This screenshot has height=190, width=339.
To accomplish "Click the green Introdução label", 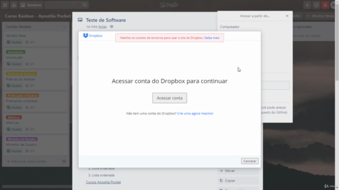I will pyautogui.click(x=15, y=52).
